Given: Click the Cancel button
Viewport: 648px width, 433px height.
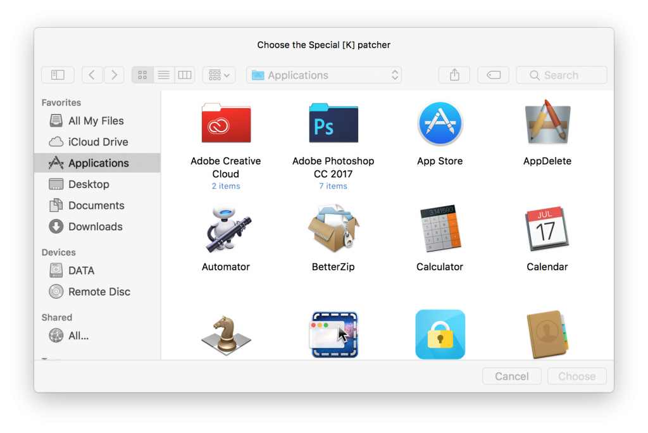Looking at the screenshot, I should tap(511, 376).
